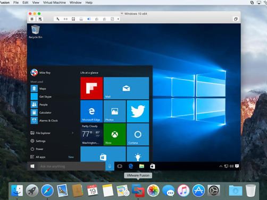Screen dimensions: 267x200
Task: Open the Flipboard tile
Action: click(x=91, y=88)
